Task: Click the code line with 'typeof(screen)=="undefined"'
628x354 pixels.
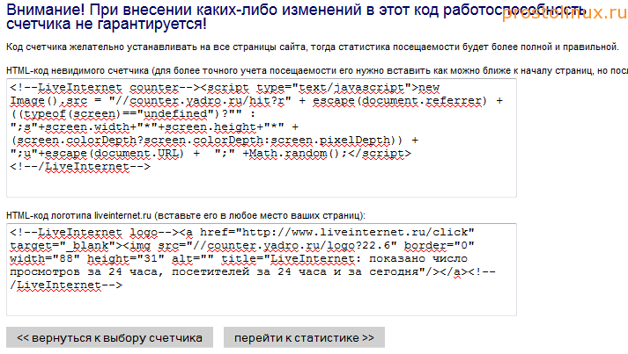Action: pyautogui.click(x=133, y=114)
